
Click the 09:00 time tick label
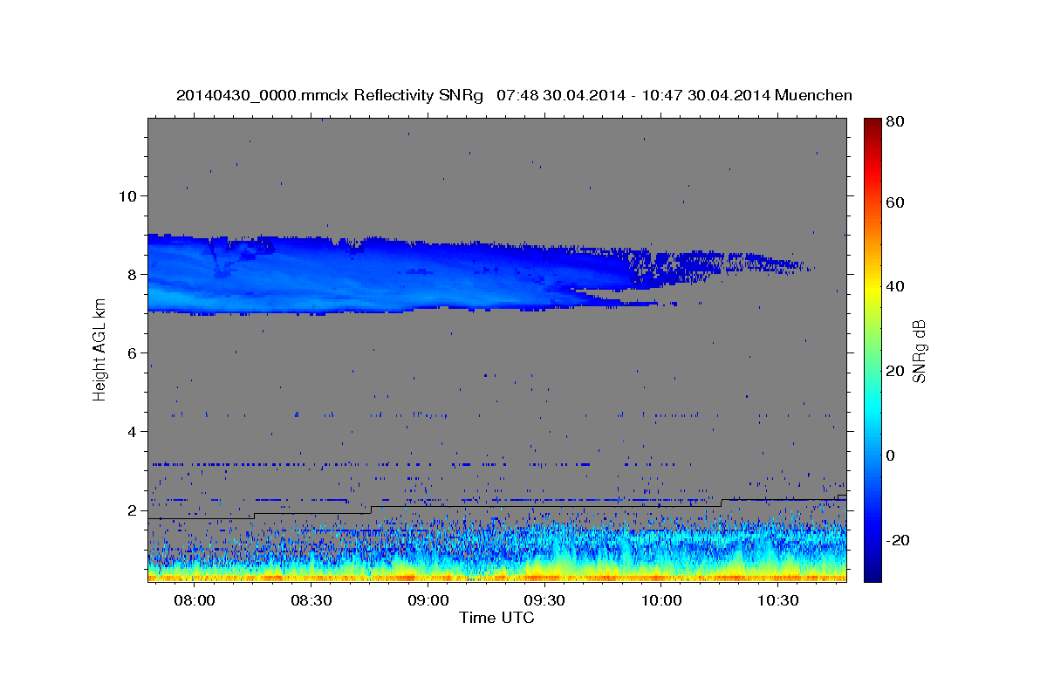(x=428, y=600)
